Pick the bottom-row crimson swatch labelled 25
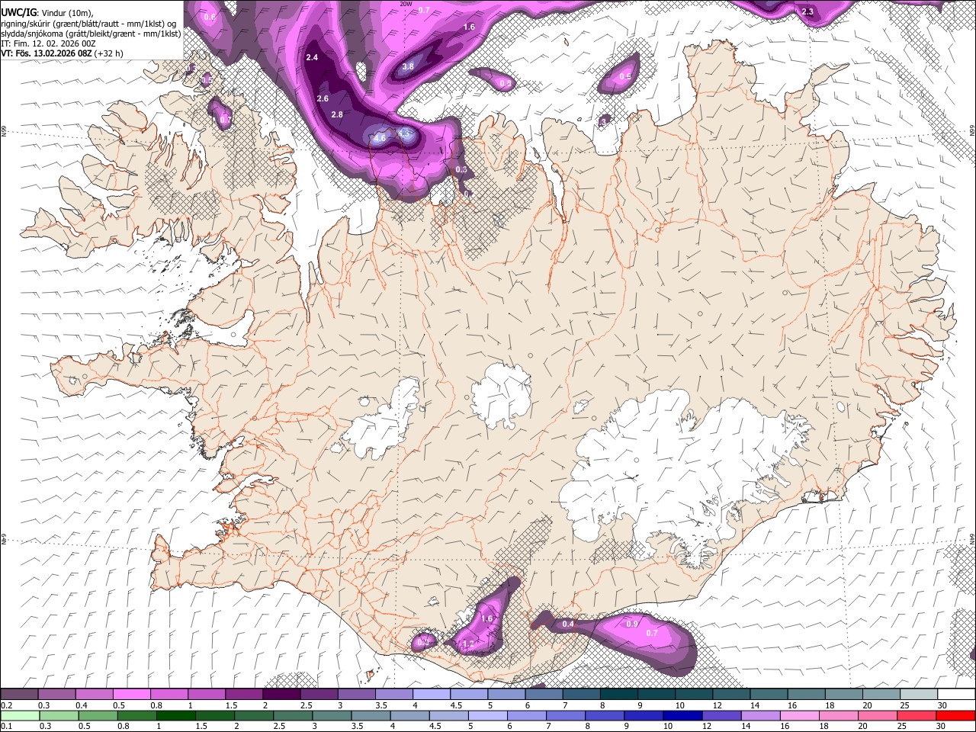Screen dimensions: 976x732 pyautogui.click(x=916, y=715)
